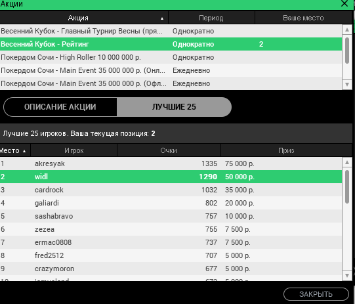Open the ОПИСАНИЕ АКЦИИ tab
Screen dimensions: 355x304
click(x=60, y=107)
